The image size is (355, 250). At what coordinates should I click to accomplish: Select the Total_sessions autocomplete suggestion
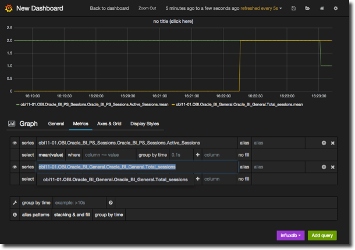point(115,179)
